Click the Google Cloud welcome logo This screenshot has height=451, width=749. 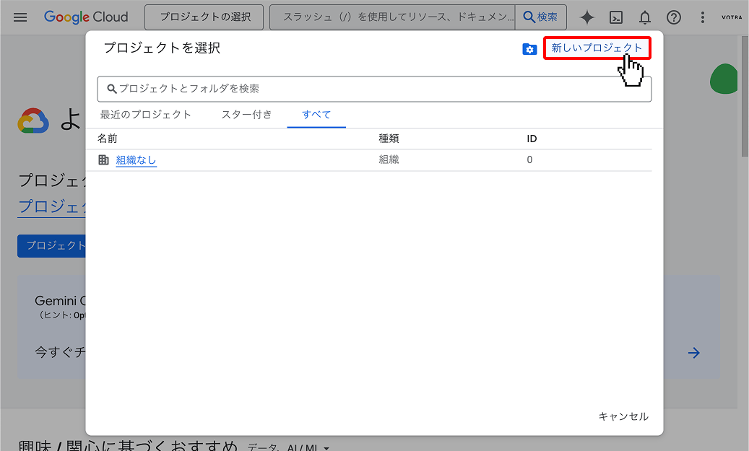[x=33, y=121]
